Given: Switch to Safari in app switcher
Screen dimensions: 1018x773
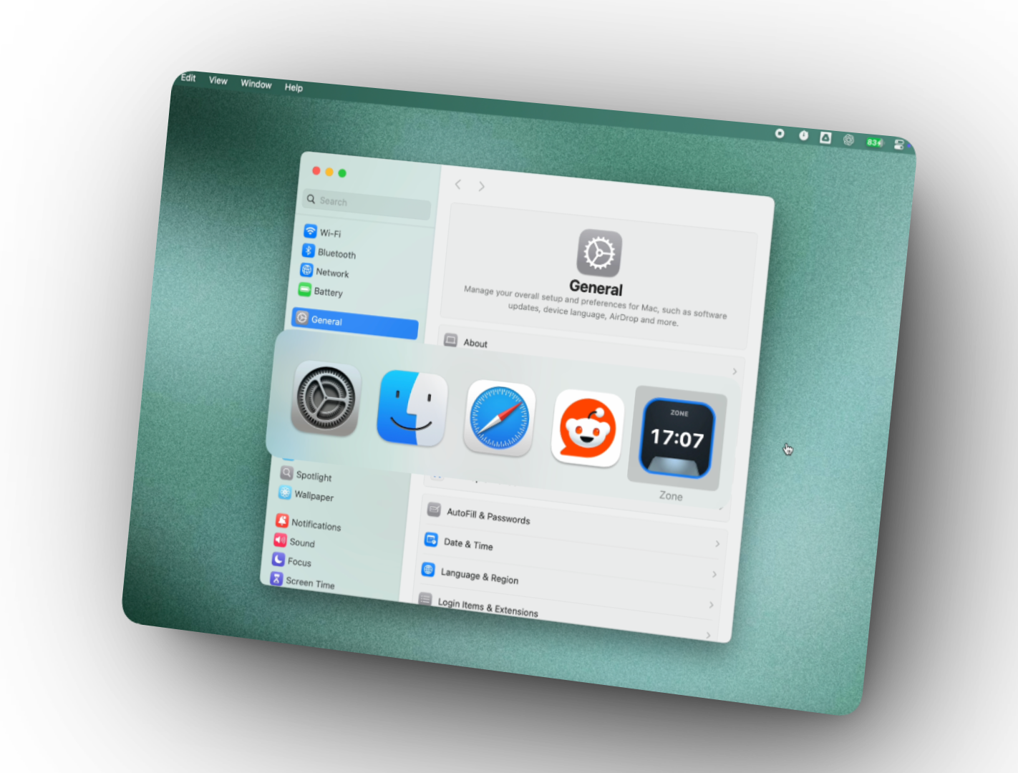Looking at the screenshot, I should [x=500, y=418].
